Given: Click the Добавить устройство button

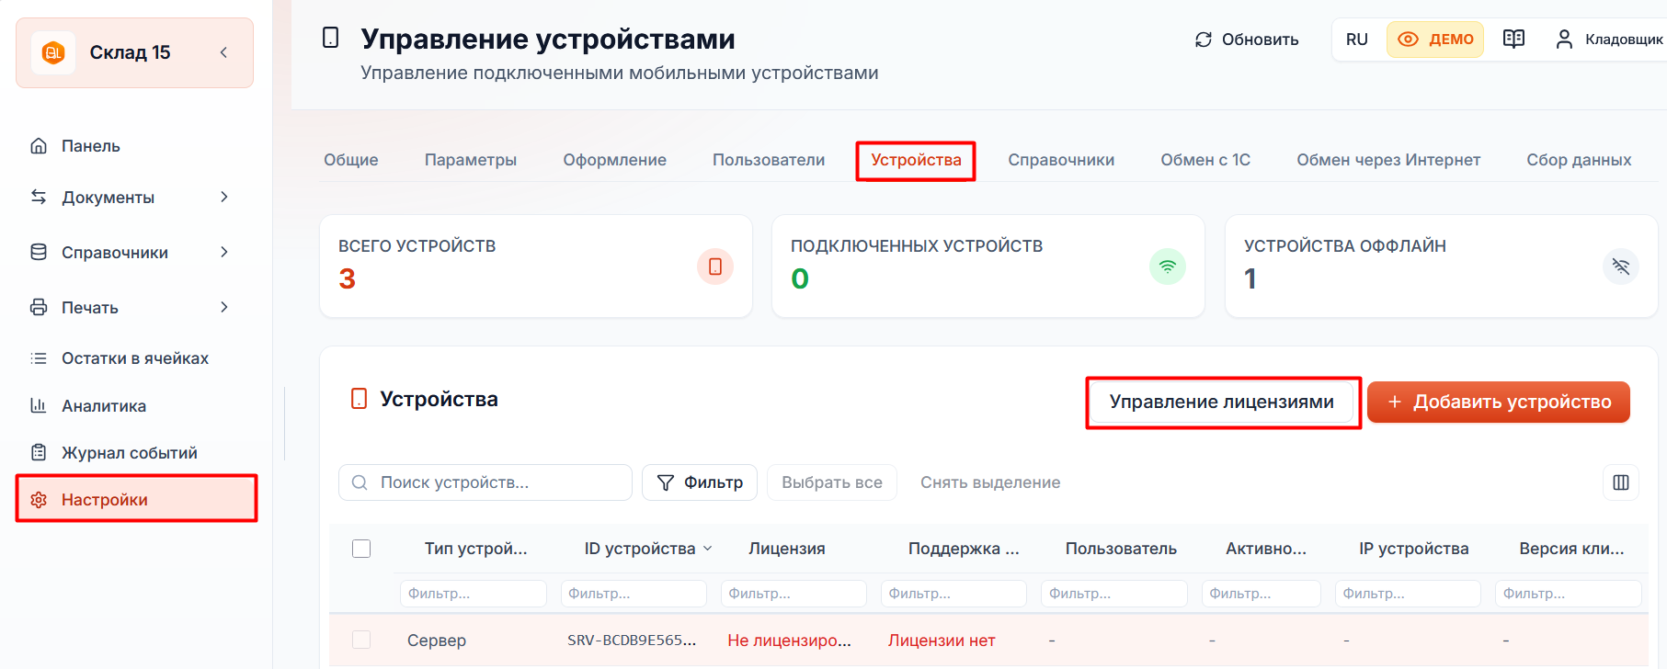Looking at the screenshot, I should tap(1499, 402).
